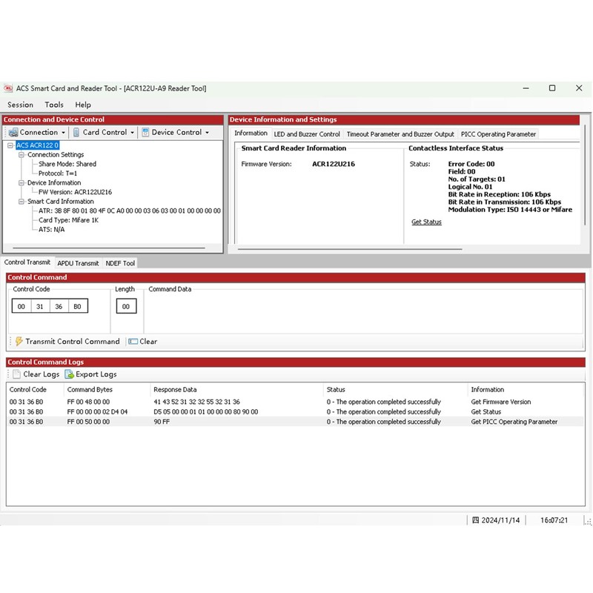The width and height of the screenshot is (593, 593).
Task: Click the Get Status link
Action: (x=426, y=222)
